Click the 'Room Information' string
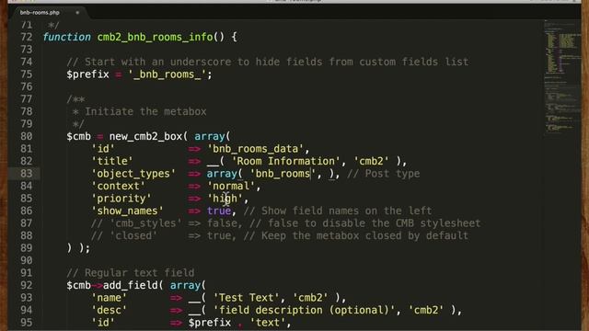 (x=286, y=161)
